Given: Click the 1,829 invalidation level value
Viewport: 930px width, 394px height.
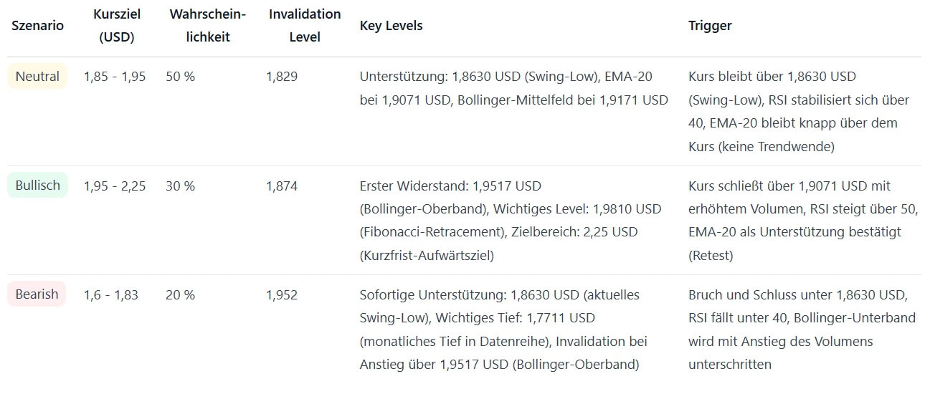Looking at the screenshot, I should pyautogui.click(x=281, y=77).
